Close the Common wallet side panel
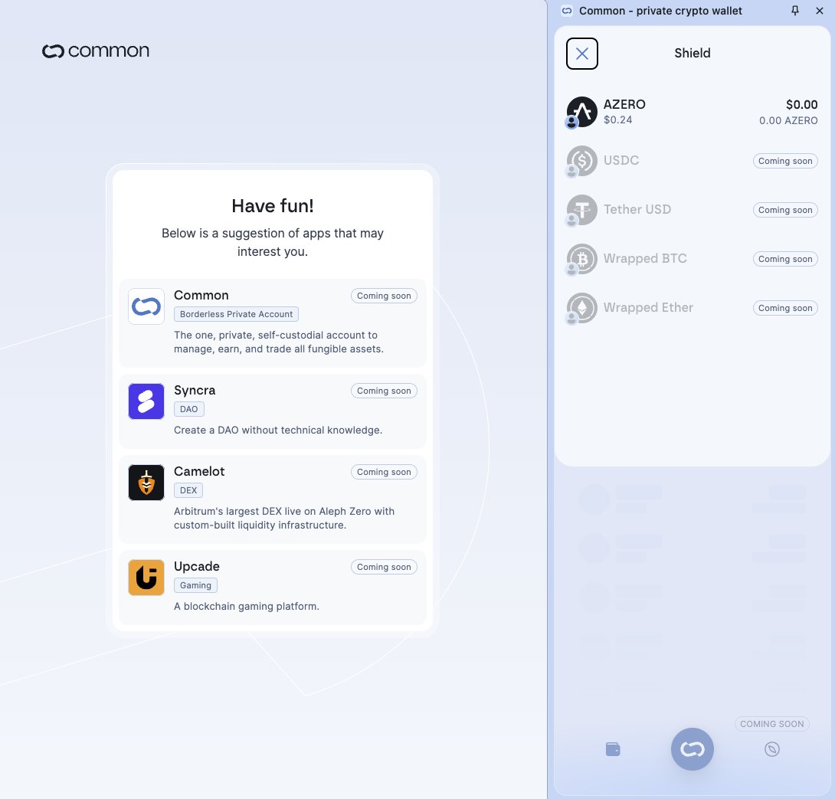This screenshot has height=799, width=835. coord(820,11)
